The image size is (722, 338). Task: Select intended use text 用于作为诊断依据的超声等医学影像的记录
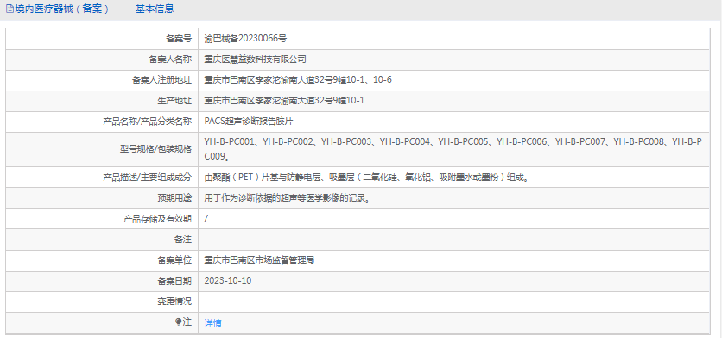point(287,198)
